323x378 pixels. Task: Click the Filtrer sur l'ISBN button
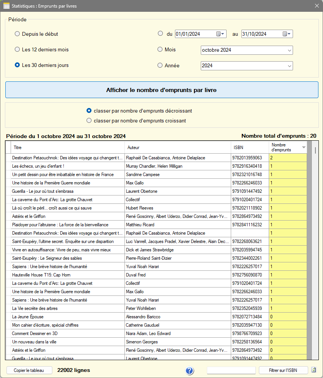[x=283, y=370]
